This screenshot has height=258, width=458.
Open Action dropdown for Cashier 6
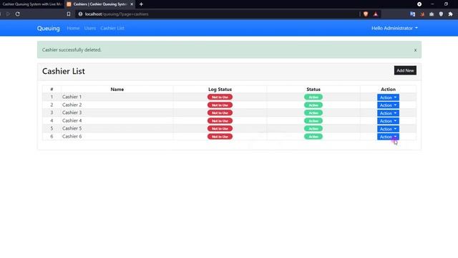[388, 137]
